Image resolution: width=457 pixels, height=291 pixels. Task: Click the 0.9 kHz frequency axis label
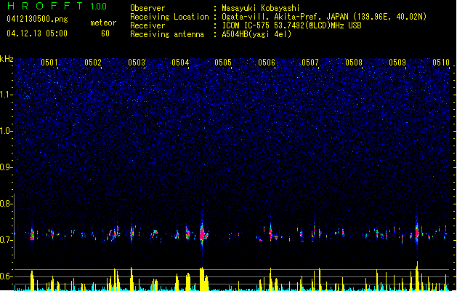[x=6, y=167]
